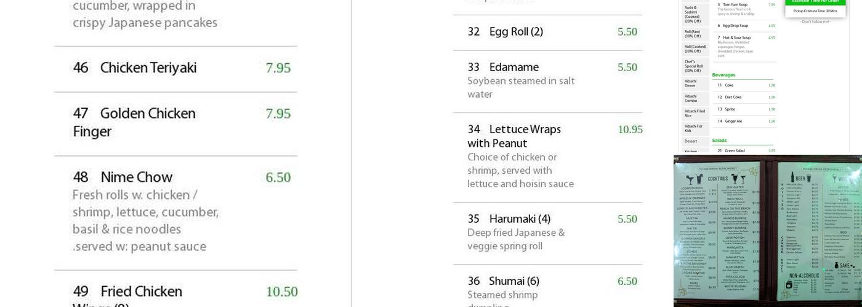The image size is (862, 307).
Task: Select the Hibachi Fried Rice category
Action: click(695, 114)
